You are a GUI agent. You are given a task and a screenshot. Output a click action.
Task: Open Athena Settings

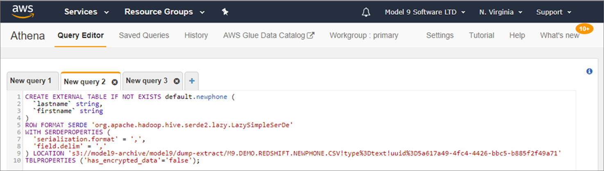click(440, 35)
